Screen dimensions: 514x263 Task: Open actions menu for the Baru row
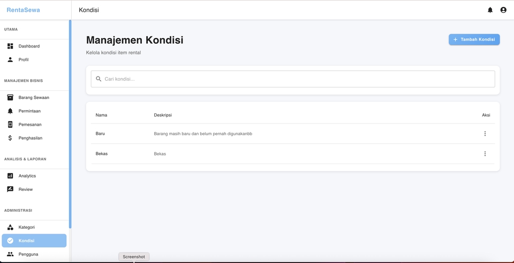(x=485, y=134)
